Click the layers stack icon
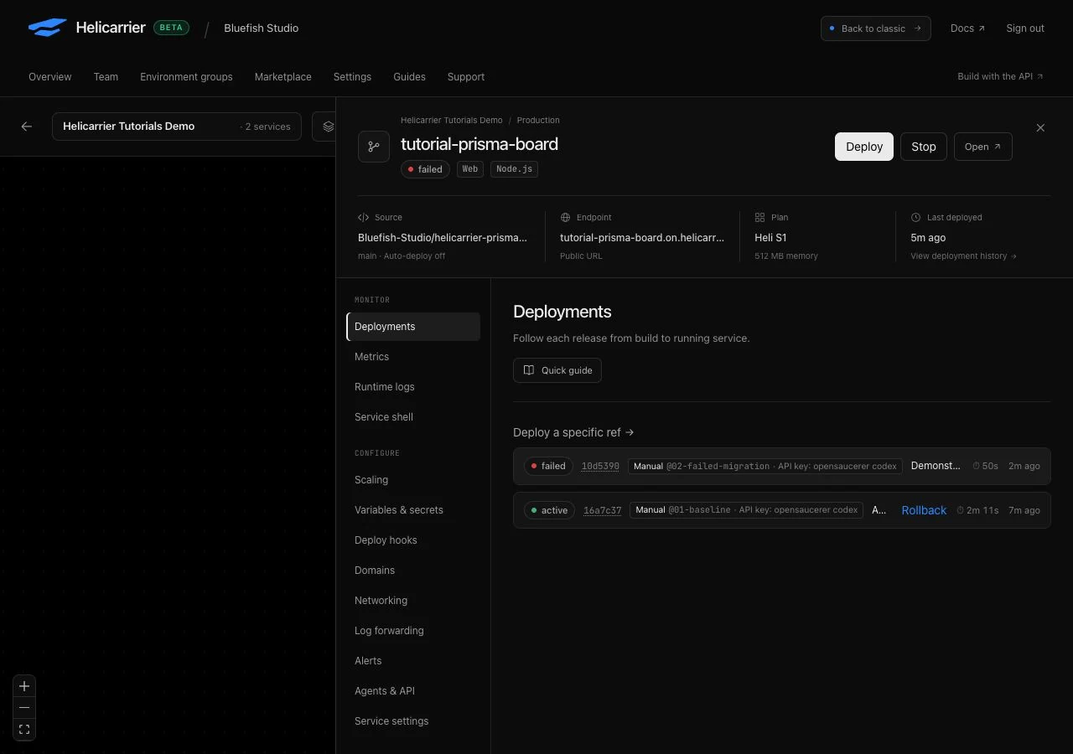 (328, 127)
